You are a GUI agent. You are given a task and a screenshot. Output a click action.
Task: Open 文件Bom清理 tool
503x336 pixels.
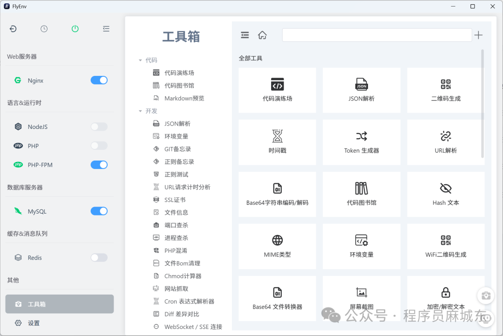(x=182, y=263)
